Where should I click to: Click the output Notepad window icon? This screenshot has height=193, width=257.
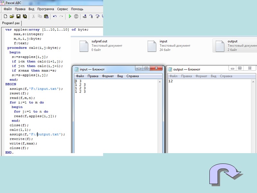[170, 69]
